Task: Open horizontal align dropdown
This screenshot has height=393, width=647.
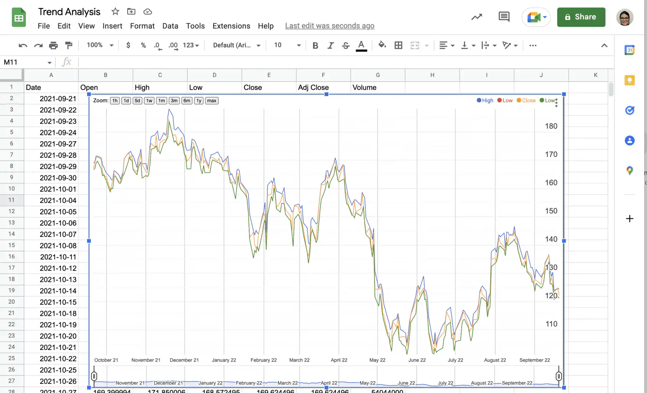Action: click(447, 45)
